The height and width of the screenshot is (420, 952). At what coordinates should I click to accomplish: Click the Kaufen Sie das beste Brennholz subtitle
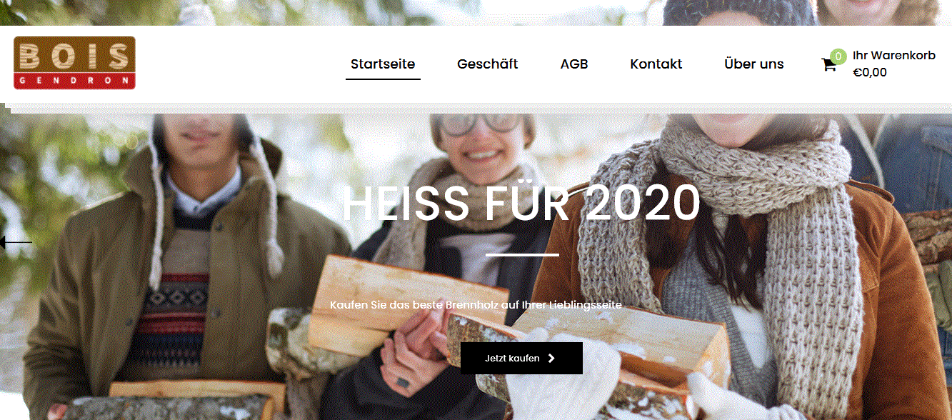click(x=476, y=305)
